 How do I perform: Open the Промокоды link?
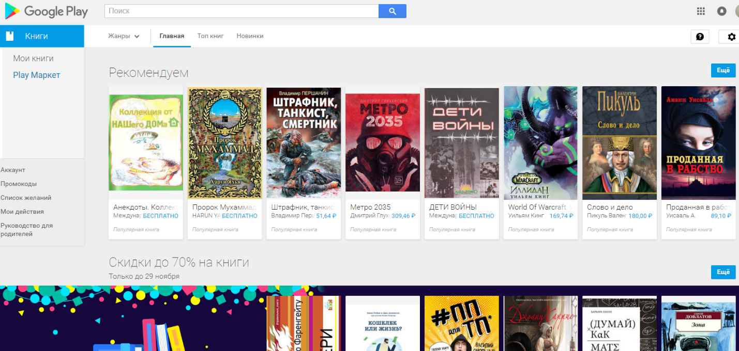(x=19, y=184)
